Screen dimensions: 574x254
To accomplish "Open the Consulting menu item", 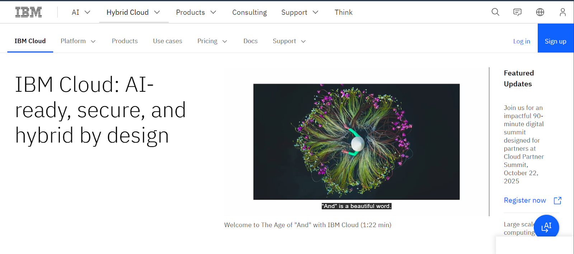I will [x=249, y=12].
